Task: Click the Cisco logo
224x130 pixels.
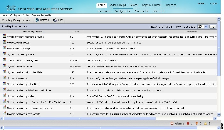Action: [11, 8]
